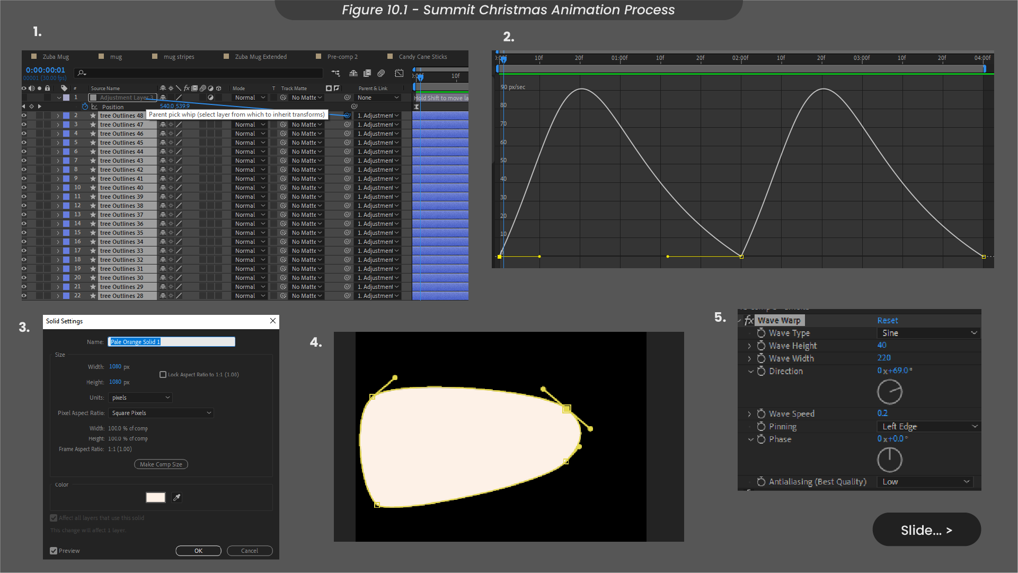Click the Phase stopwatch icon
This screenshot has width=1018, height=573.
(761, 439)
